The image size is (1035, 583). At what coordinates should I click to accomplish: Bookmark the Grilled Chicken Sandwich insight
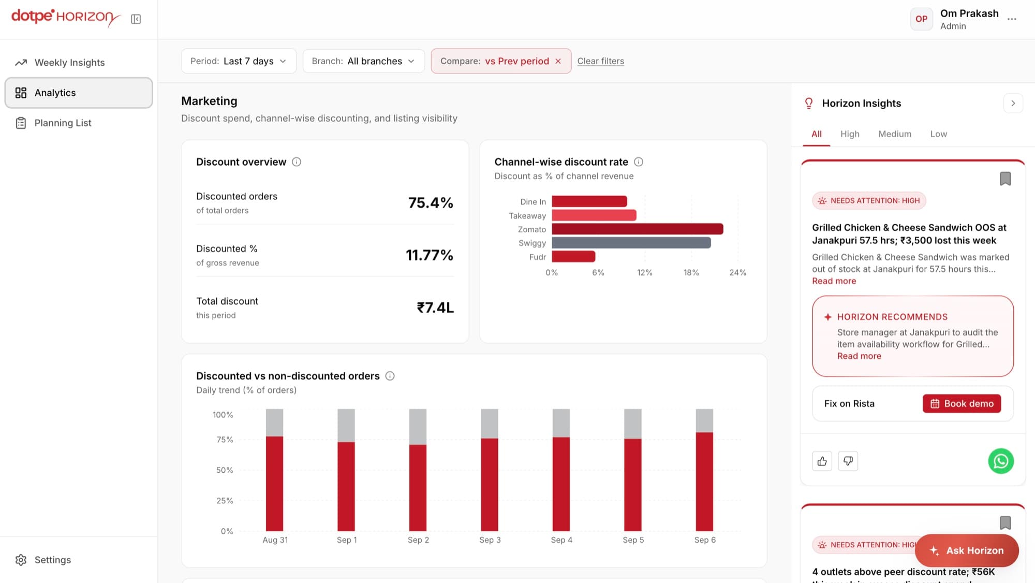[x=1005, y=179]
